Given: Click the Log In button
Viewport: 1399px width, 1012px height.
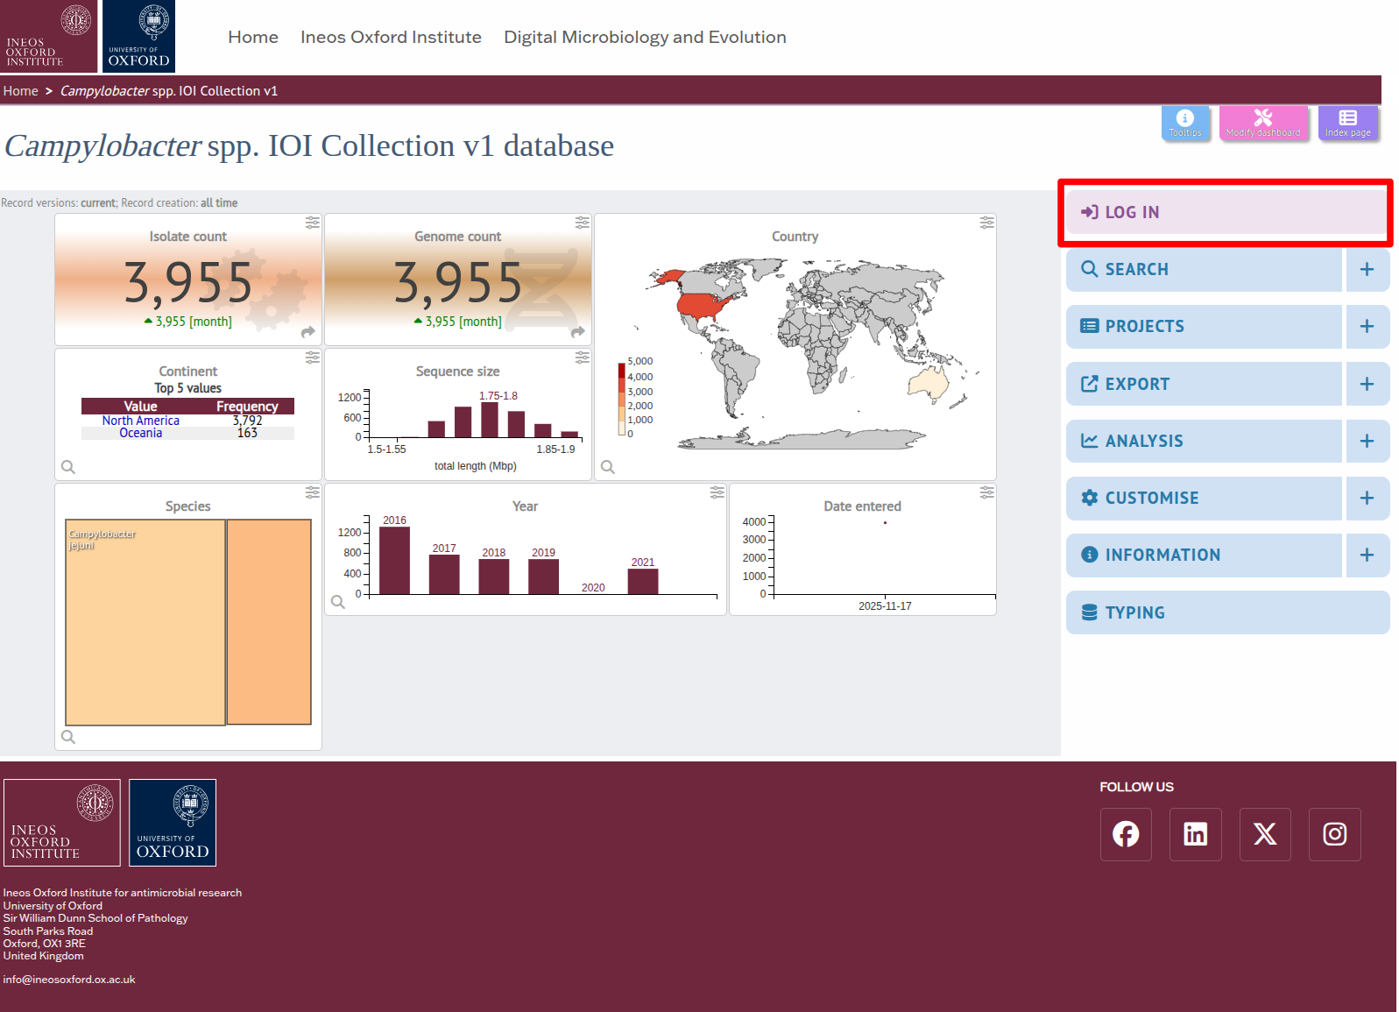Looking at the screenshot, I should [1225, 212].
